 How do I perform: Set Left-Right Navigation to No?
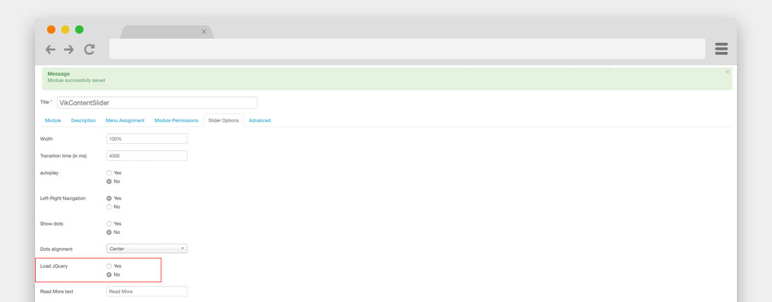click(x=109, y=206)
